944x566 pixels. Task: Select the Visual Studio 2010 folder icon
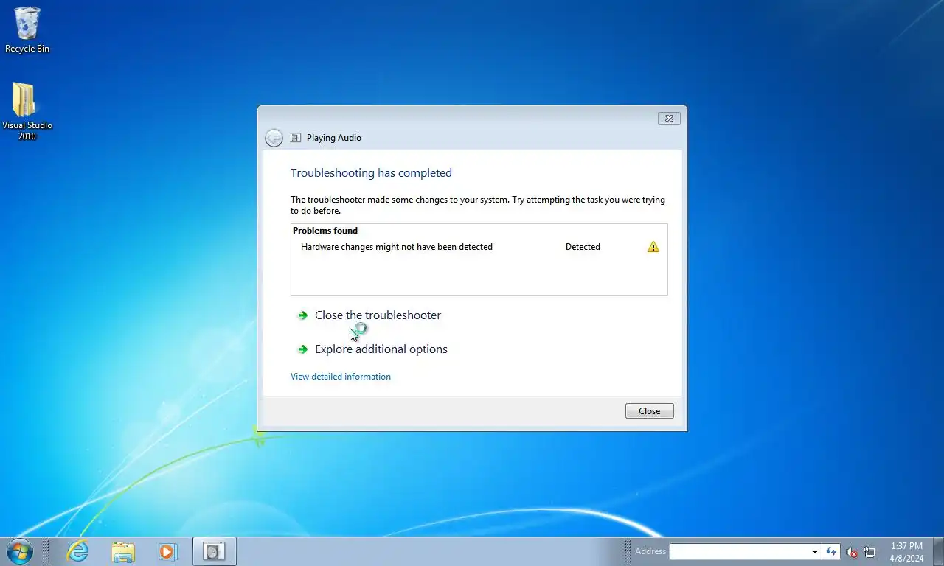(27, 111)
